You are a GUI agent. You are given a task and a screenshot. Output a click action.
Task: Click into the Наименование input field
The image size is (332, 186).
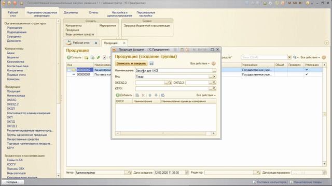coord(174,71)
